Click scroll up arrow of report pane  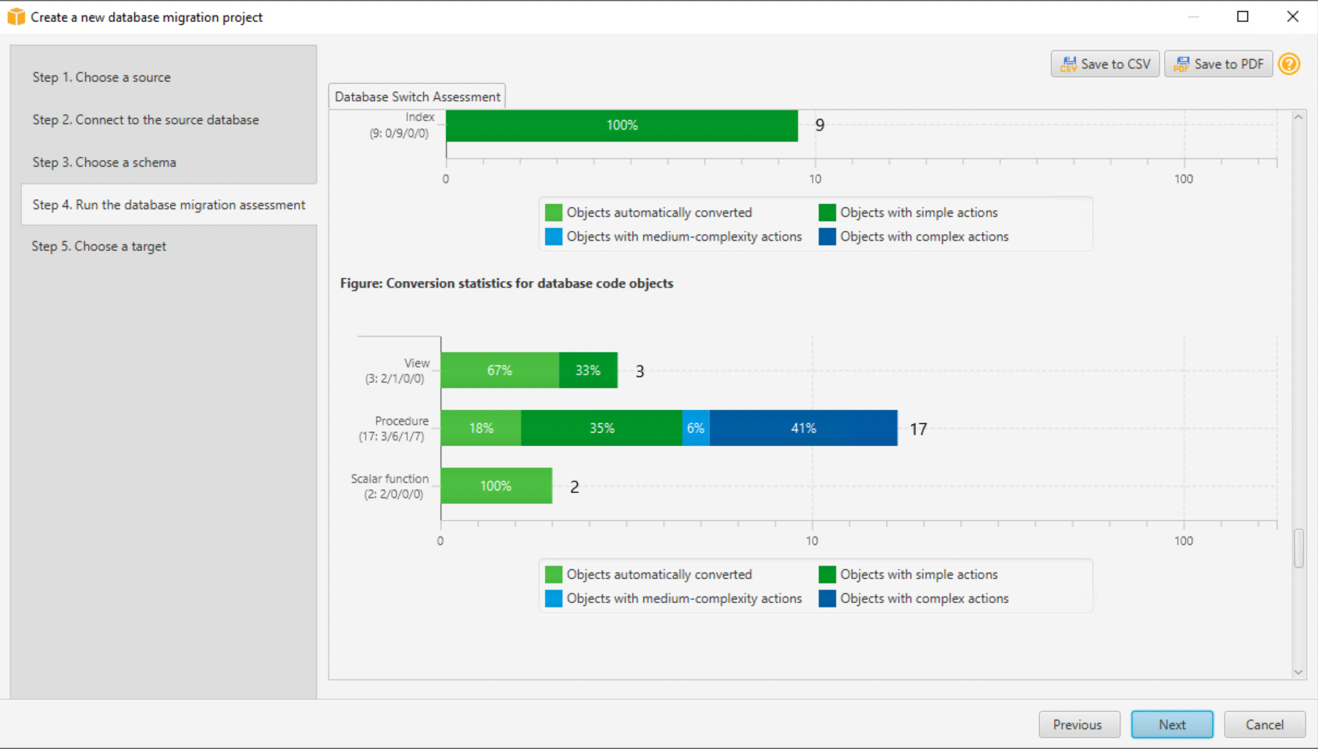(x=1298, y=117)
